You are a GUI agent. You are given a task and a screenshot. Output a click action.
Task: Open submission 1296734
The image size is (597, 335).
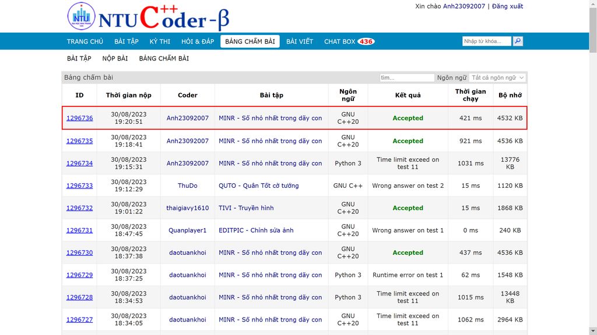click(79, 163)
